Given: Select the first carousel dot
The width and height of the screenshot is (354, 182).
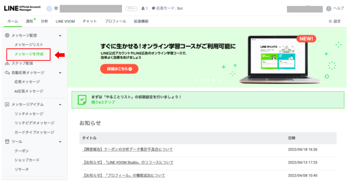Looking at the screenshot, I should click(x=196, y=80).
